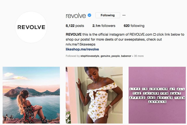This screenshot has height=125, width=187.
Task: Click the REVOLVE.com text in bio
Action: [141, 34]
